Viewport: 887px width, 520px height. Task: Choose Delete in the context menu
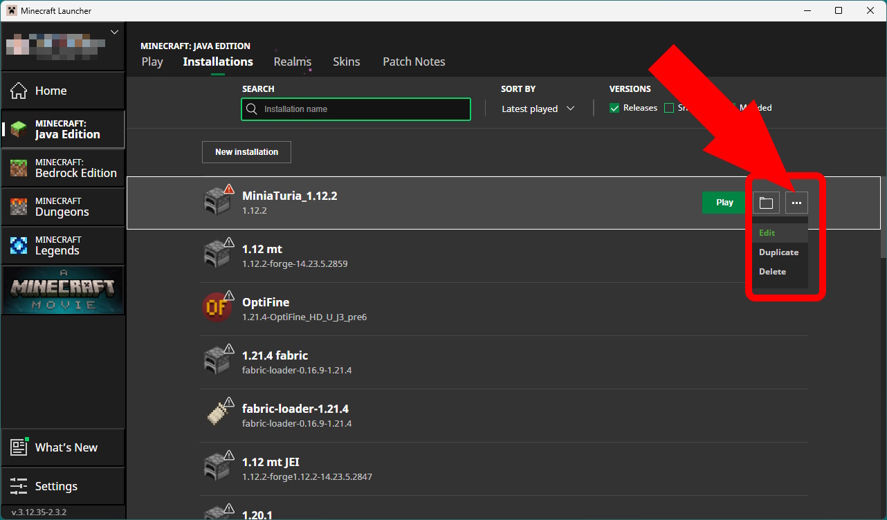tap(780, 272)
